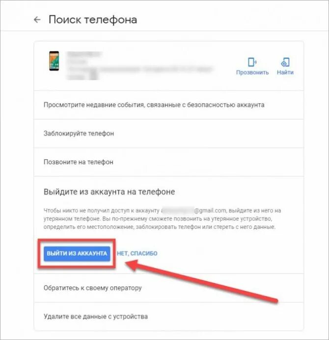Image resolution: width=329 pixels, height=340 pixels.
Task: Click the blurred device name at top
Action: [84, 54]
